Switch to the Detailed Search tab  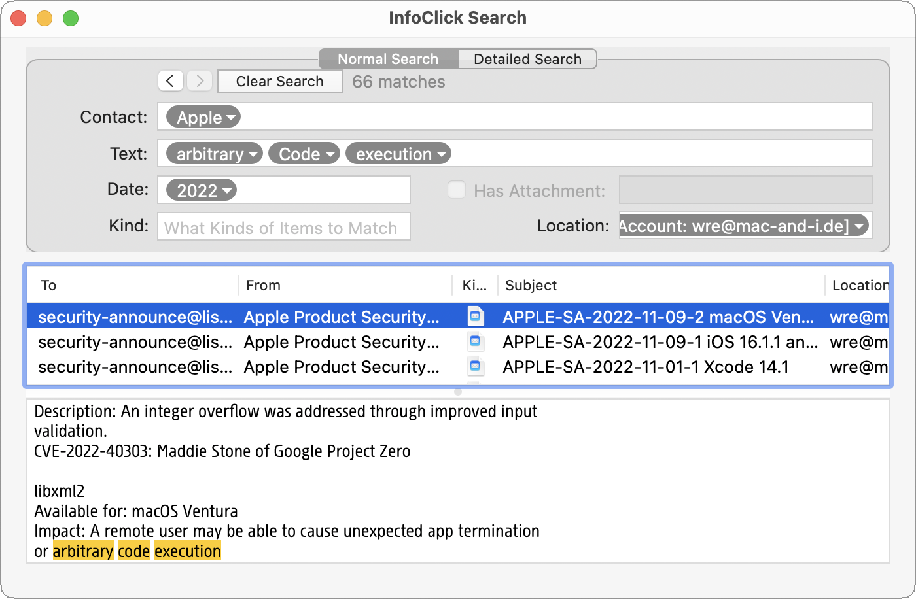pos(527,59)
